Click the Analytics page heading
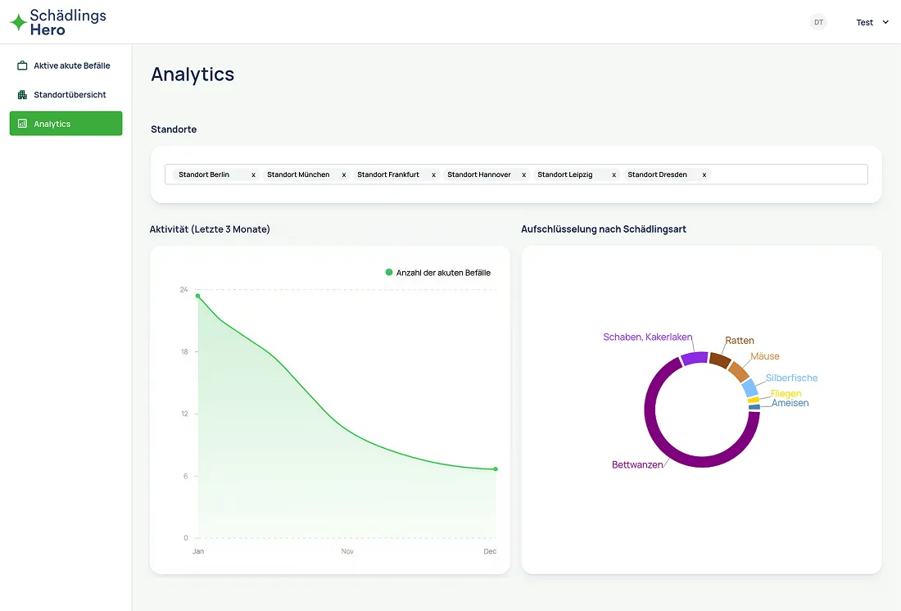Screen dimensions: 901x611 192,75
